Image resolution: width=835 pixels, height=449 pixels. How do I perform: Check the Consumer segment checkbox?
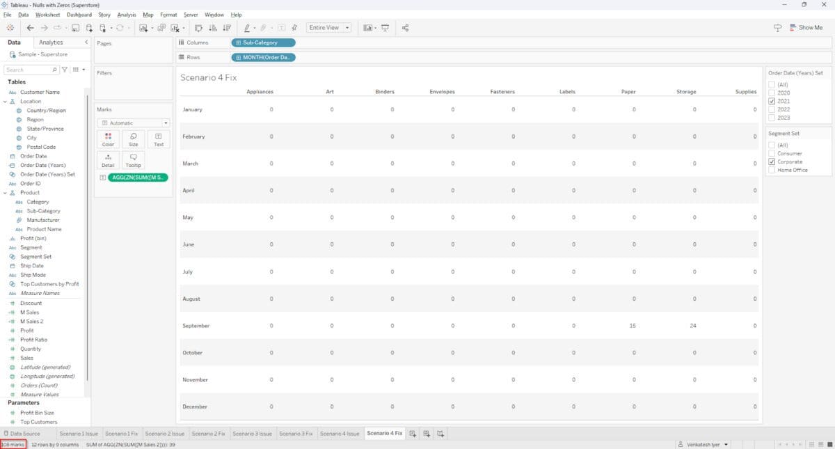click(x=772, y=153)
